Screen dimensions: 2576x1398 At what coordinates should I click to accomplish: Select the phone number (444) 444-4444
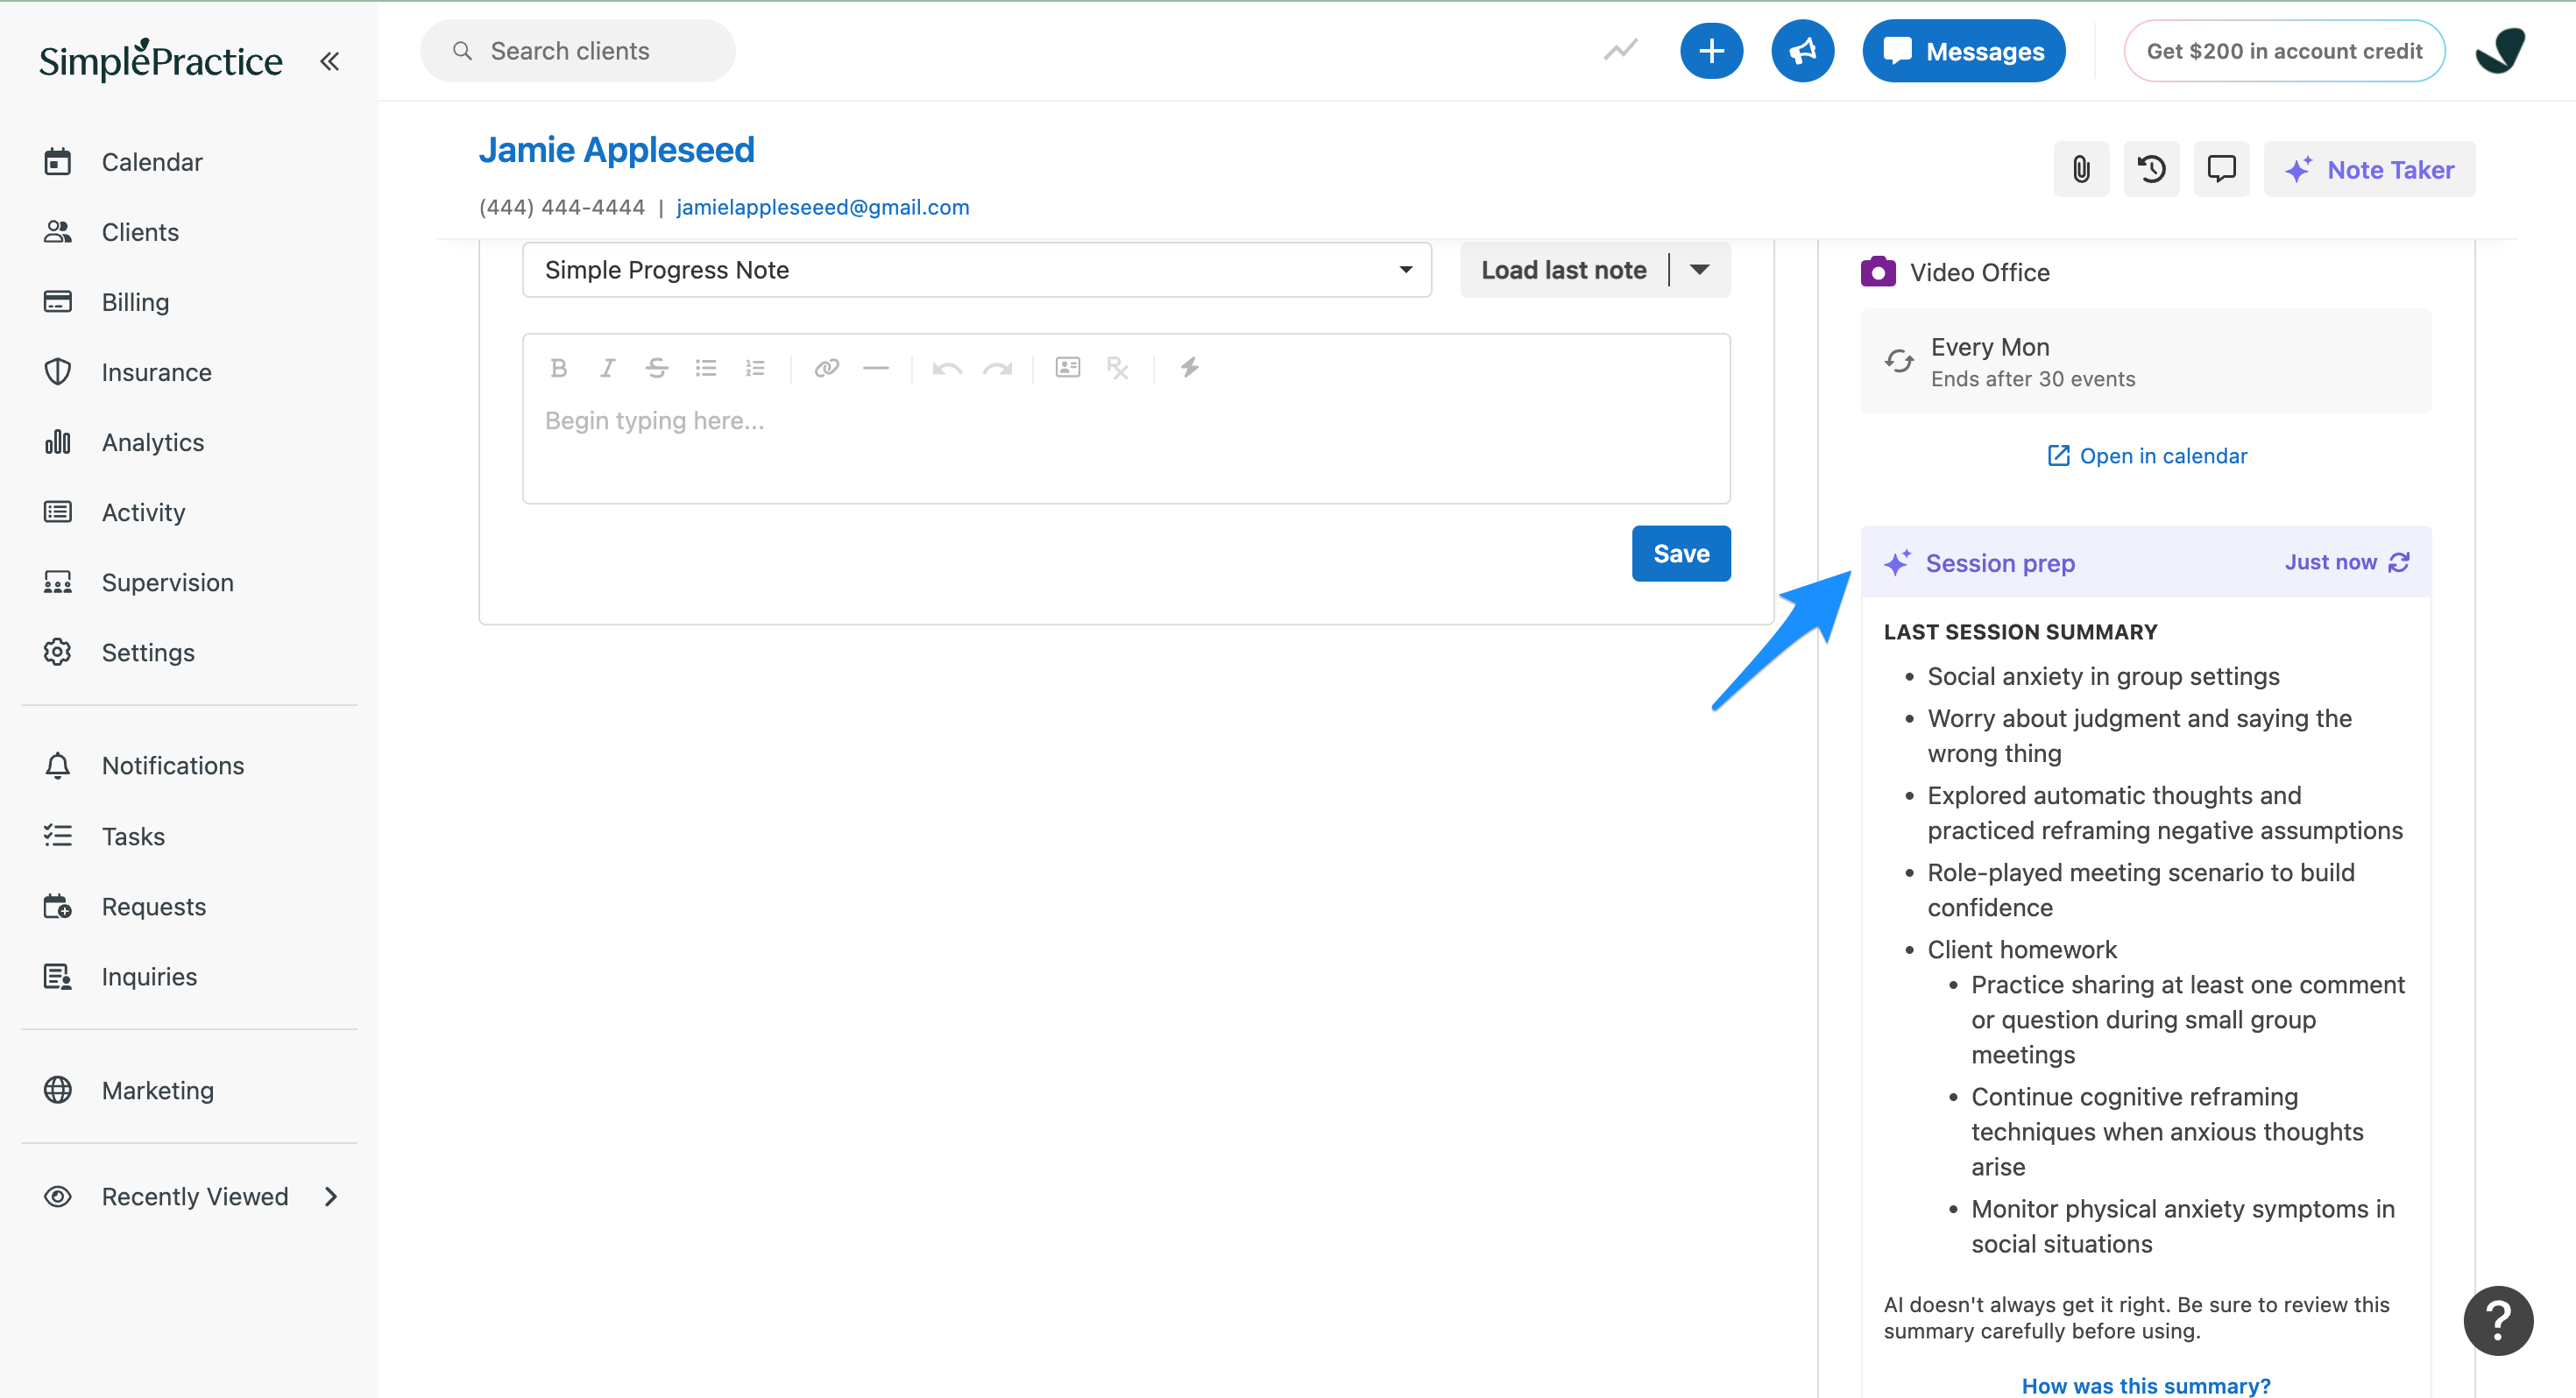point(562,207)
